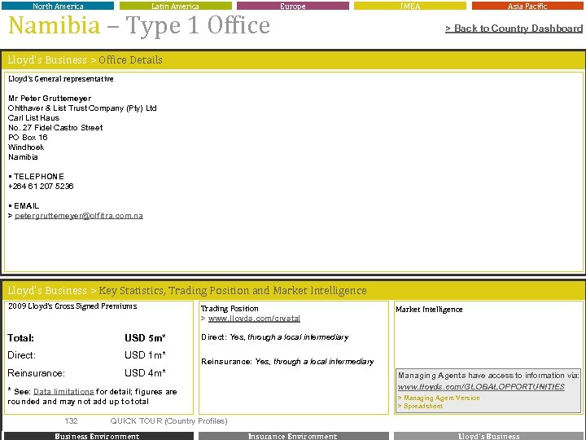Click Ohlthaver & List Trust Company text
Viewport: 586px width, 440px height.
click(82, 108)
